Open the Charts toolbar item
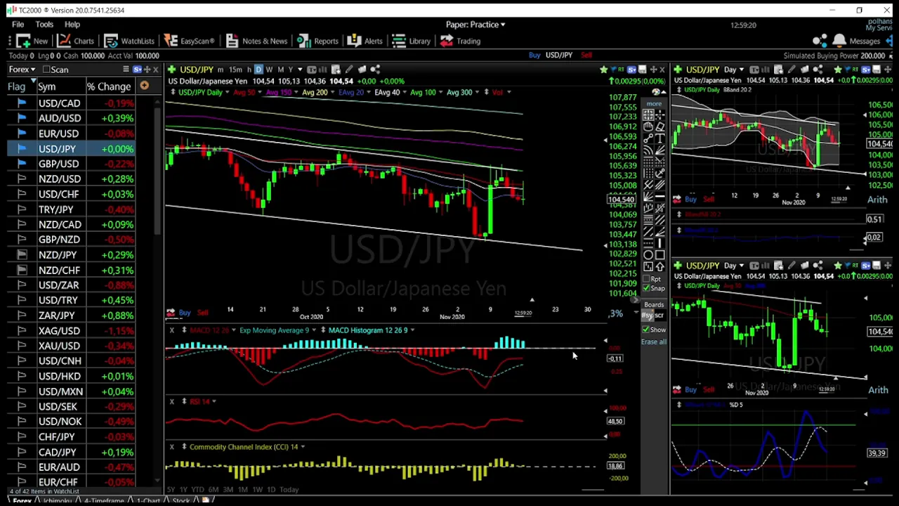The height and width of the screenshot is (506, 899). point(76,41)
